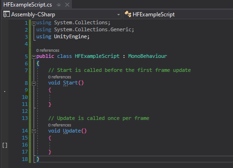This screenshot has width=233, height=168.
Task: Click the bracket icon in margin at line 16
Action: [x=5, y=145]
